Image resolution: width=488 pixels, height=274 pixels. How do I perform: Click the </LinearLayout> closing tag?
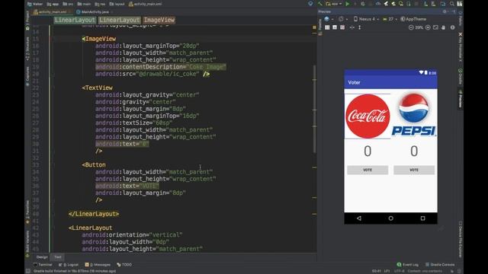pyautogui.click(x=94, y=214)
